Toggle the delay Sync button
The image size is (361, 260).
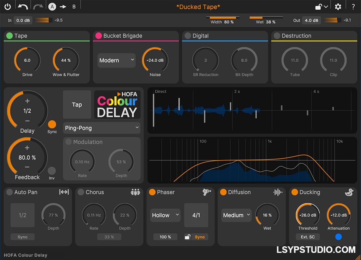(52, 124)
